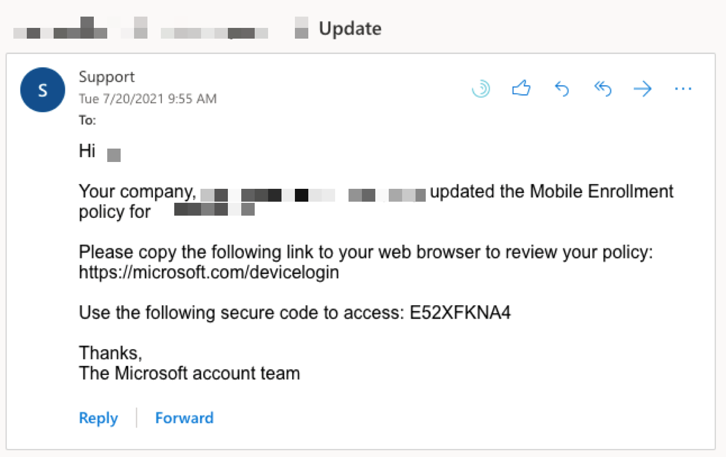The image size is (726, 457).
Task: Click the word Update in the subject
Action: point(350,28)
